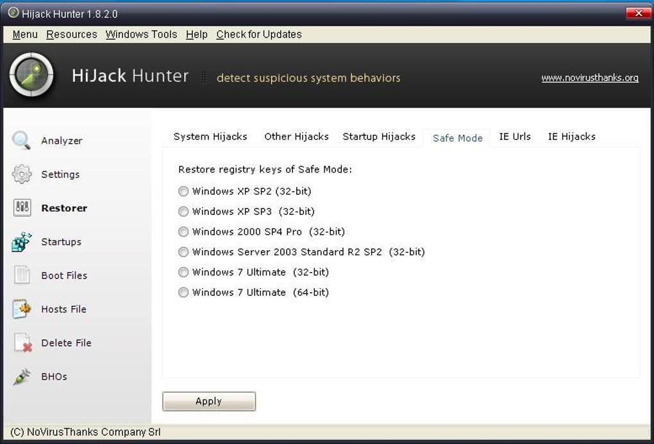
Task: Open the Delete File sidebar label
Action: click(66, 343)
